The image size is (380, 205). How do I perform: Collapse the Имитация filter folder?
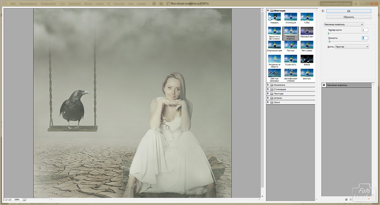(268, 11)
